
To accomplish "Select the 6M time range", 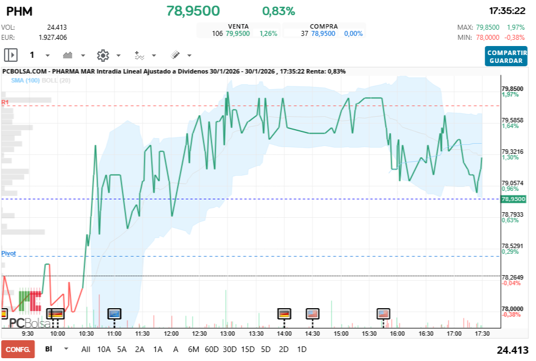I will (x=193, y=349).
